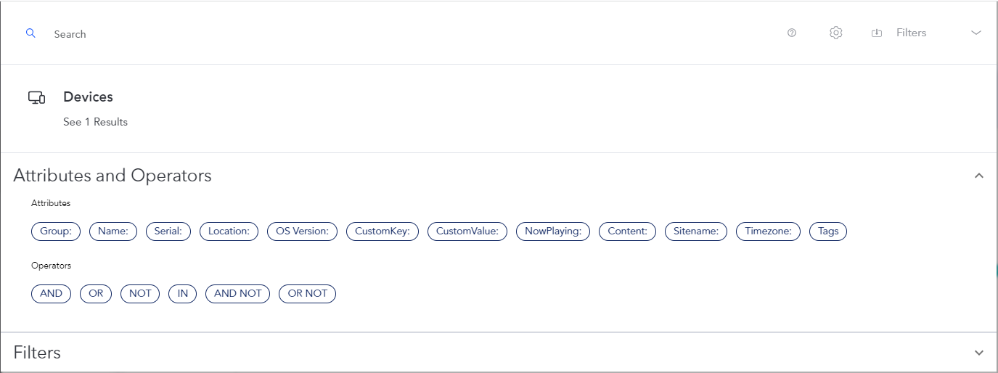
Task: Click the Tags attribute chip
Action: click(827, 231)
